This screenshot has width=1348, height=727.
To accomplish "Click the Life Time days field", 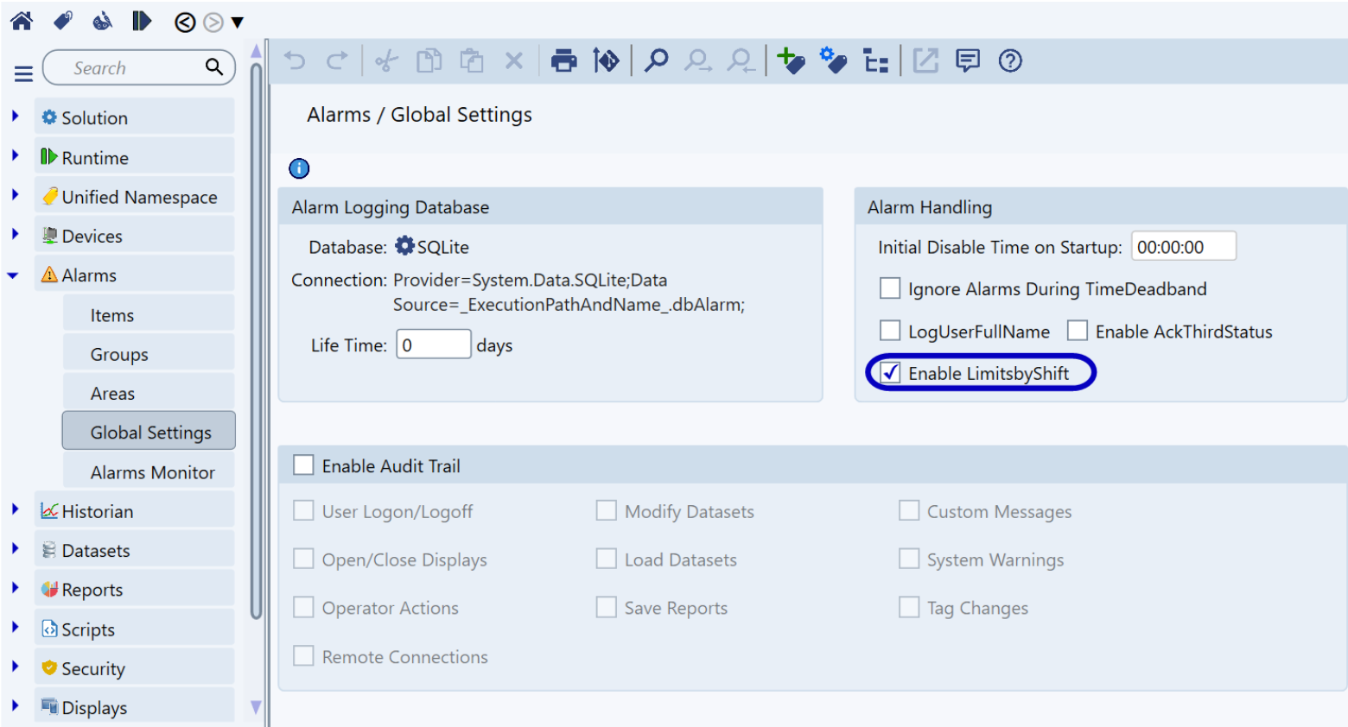I will click(433, 345).
